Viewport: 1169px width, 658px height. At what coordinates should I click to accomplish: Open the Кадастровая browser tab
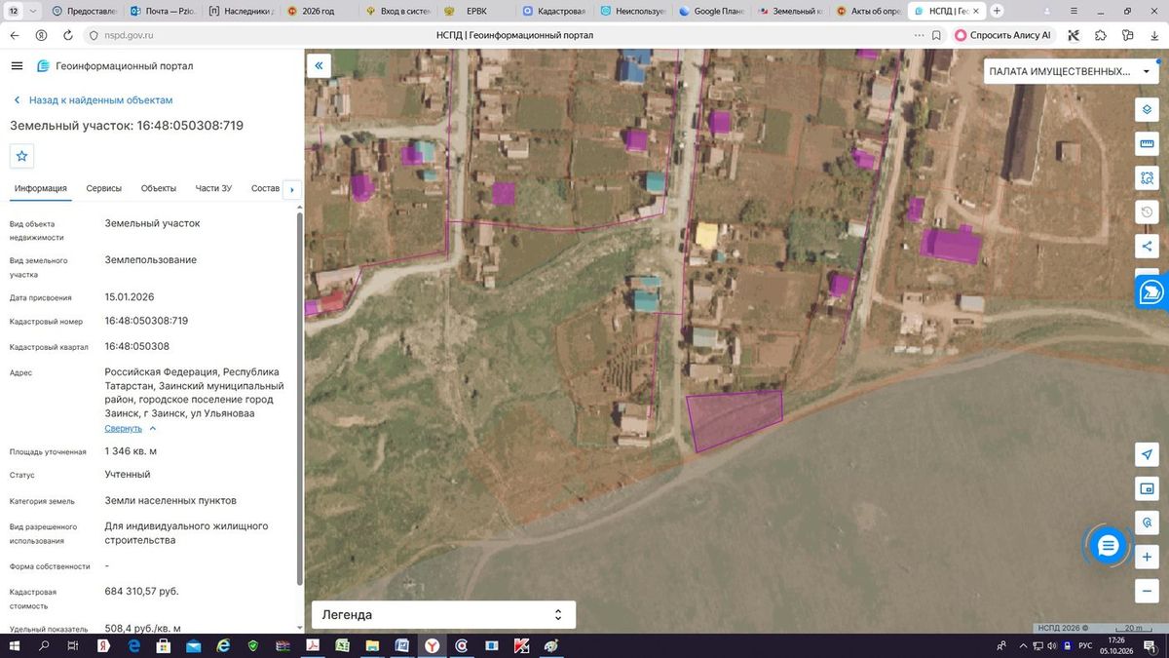(555, 11)
